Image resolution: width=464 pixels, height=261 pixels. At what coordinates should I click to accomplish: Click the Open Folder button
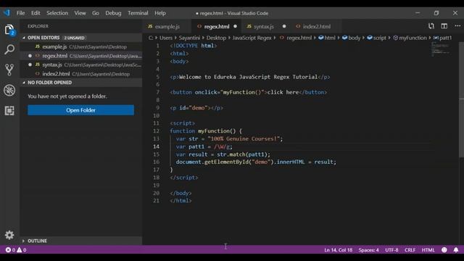pyautogui.click(x=80, y=110)
